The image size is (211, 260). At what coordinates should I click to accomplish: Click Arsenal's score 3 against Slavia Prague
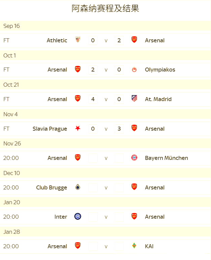coord(119,129)
